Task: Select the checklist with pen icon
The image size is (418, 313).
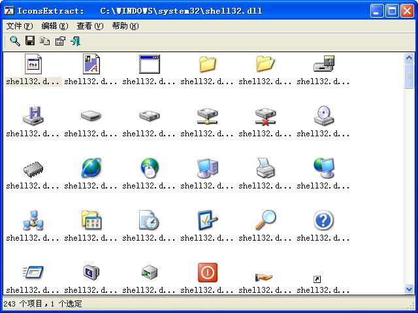Action: [x=208, y=220]
